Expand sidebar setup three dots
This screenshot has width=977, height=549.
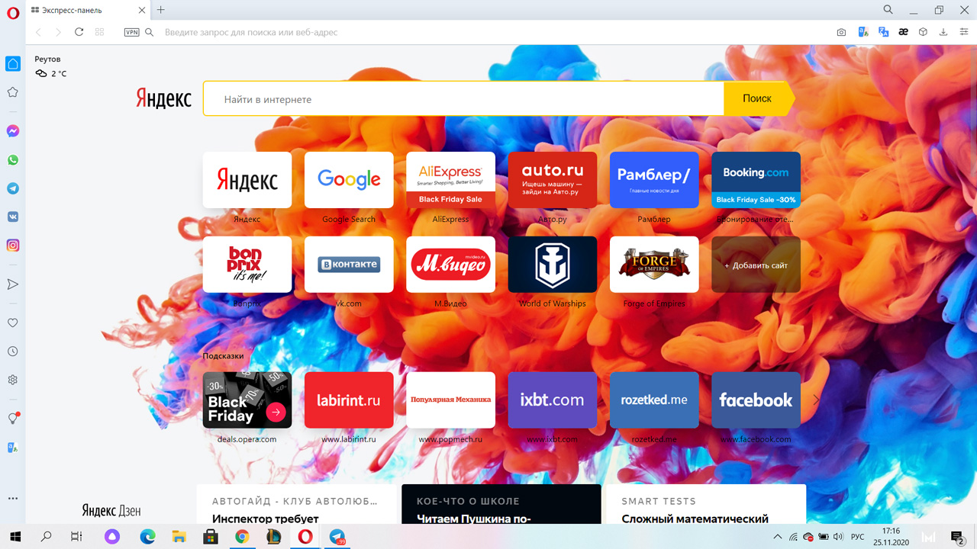pyautogui.click(x=13, y=498)
